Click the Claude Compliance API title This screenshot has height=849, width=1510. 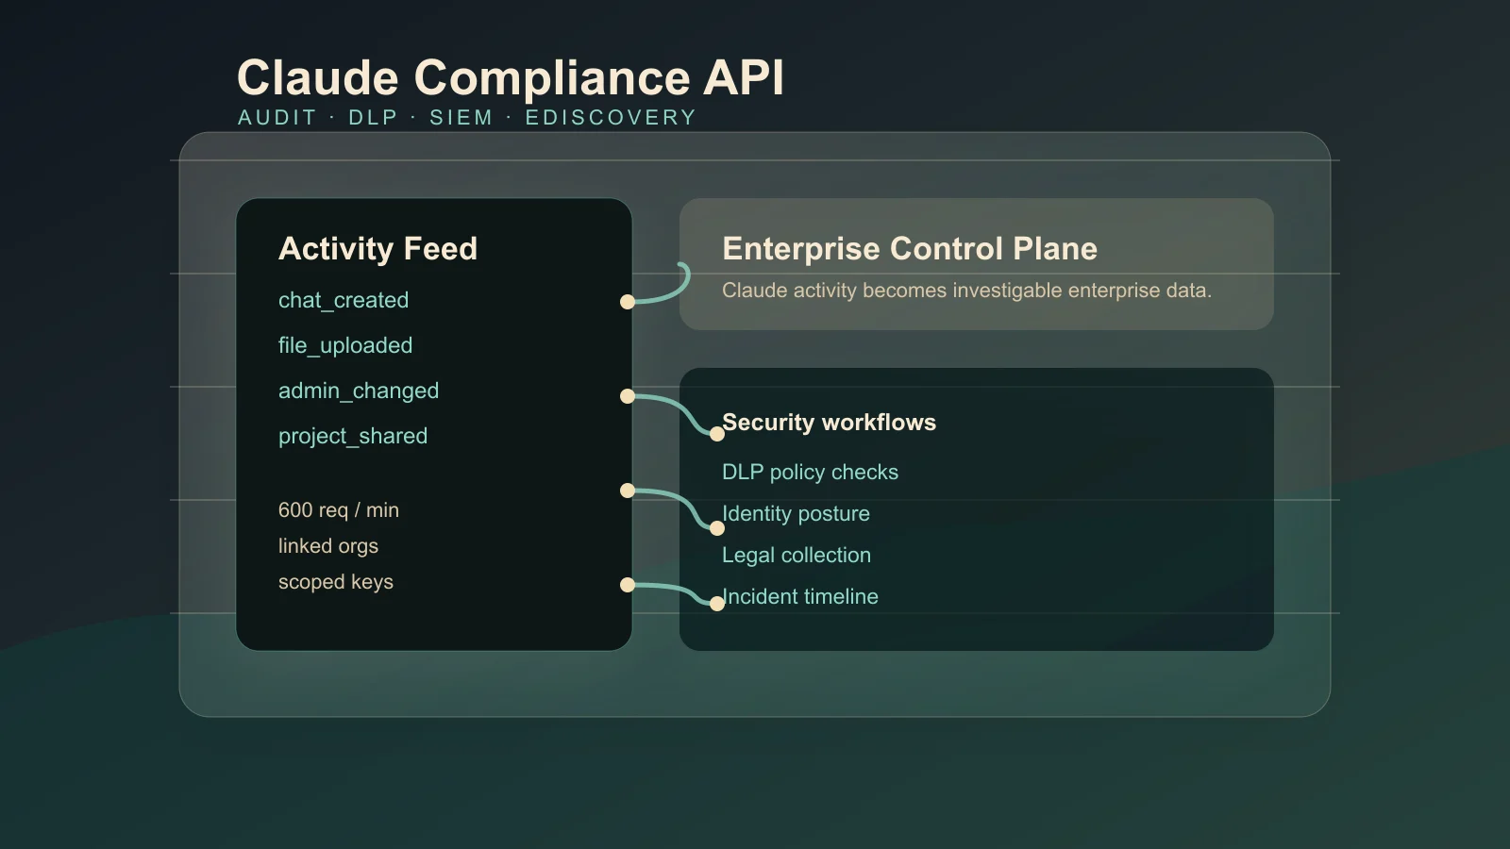pos(511,77)
